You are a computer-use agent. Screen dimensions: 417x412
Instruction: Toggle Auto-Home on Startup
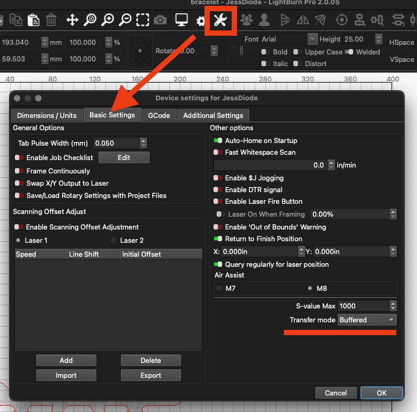click(x=217, y=141)
